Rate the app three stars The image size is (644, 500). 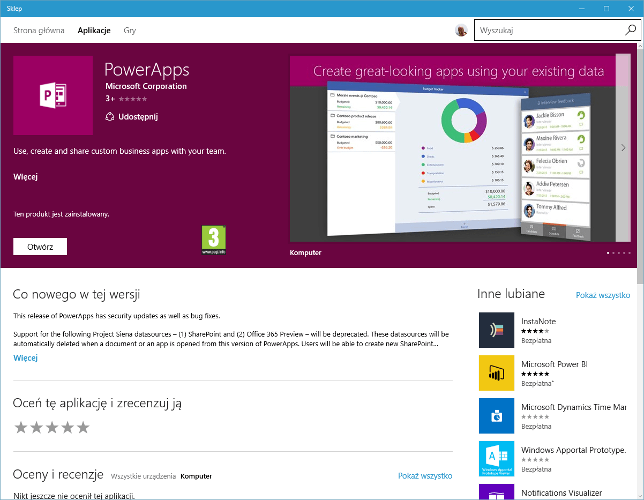click(52, 427)
